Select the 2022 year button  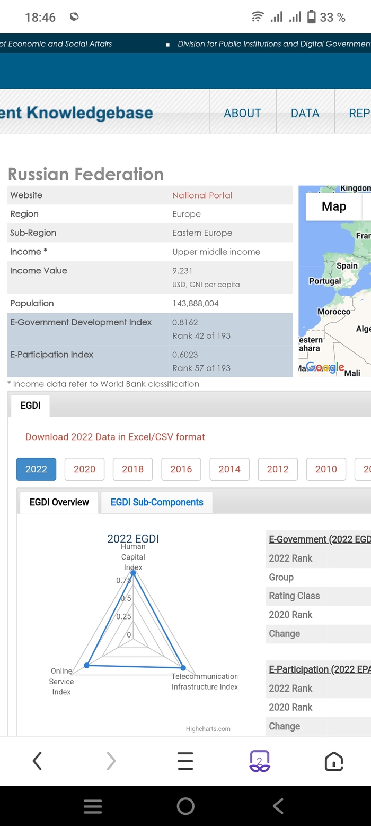pyautogui.click(x=36, y=469)
